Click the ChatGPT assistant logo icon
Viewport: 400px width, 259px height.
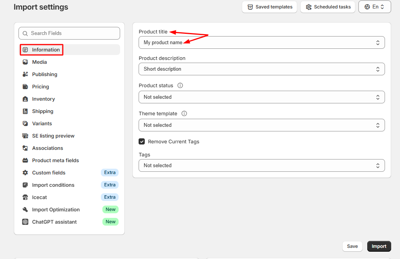pos(25,222)
